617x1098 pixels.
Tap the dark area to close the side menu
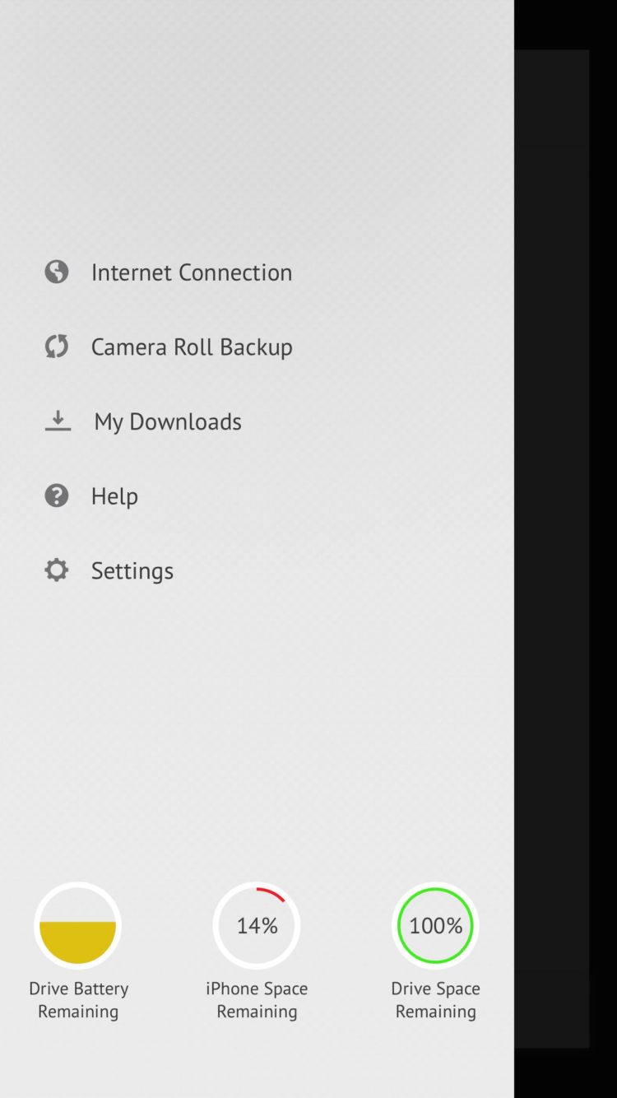(x=565, y=549)
